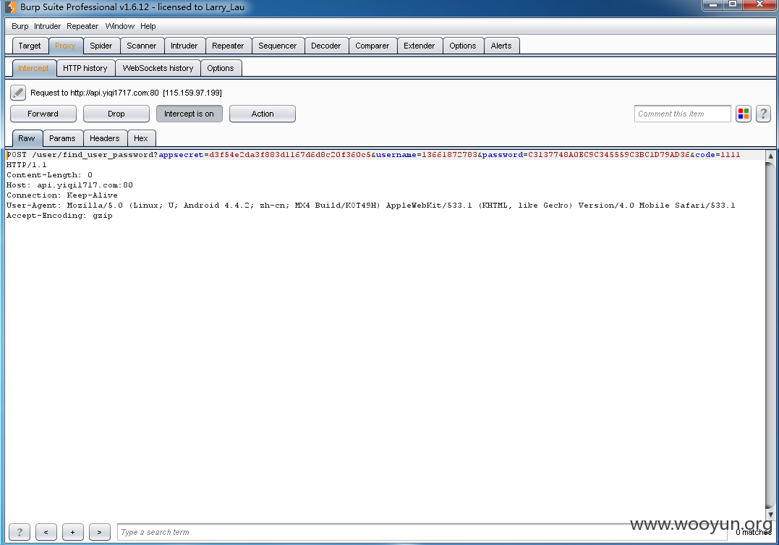Click the password parameter name in request
This screenshot has height=545, width=779.
coord(502,155)
